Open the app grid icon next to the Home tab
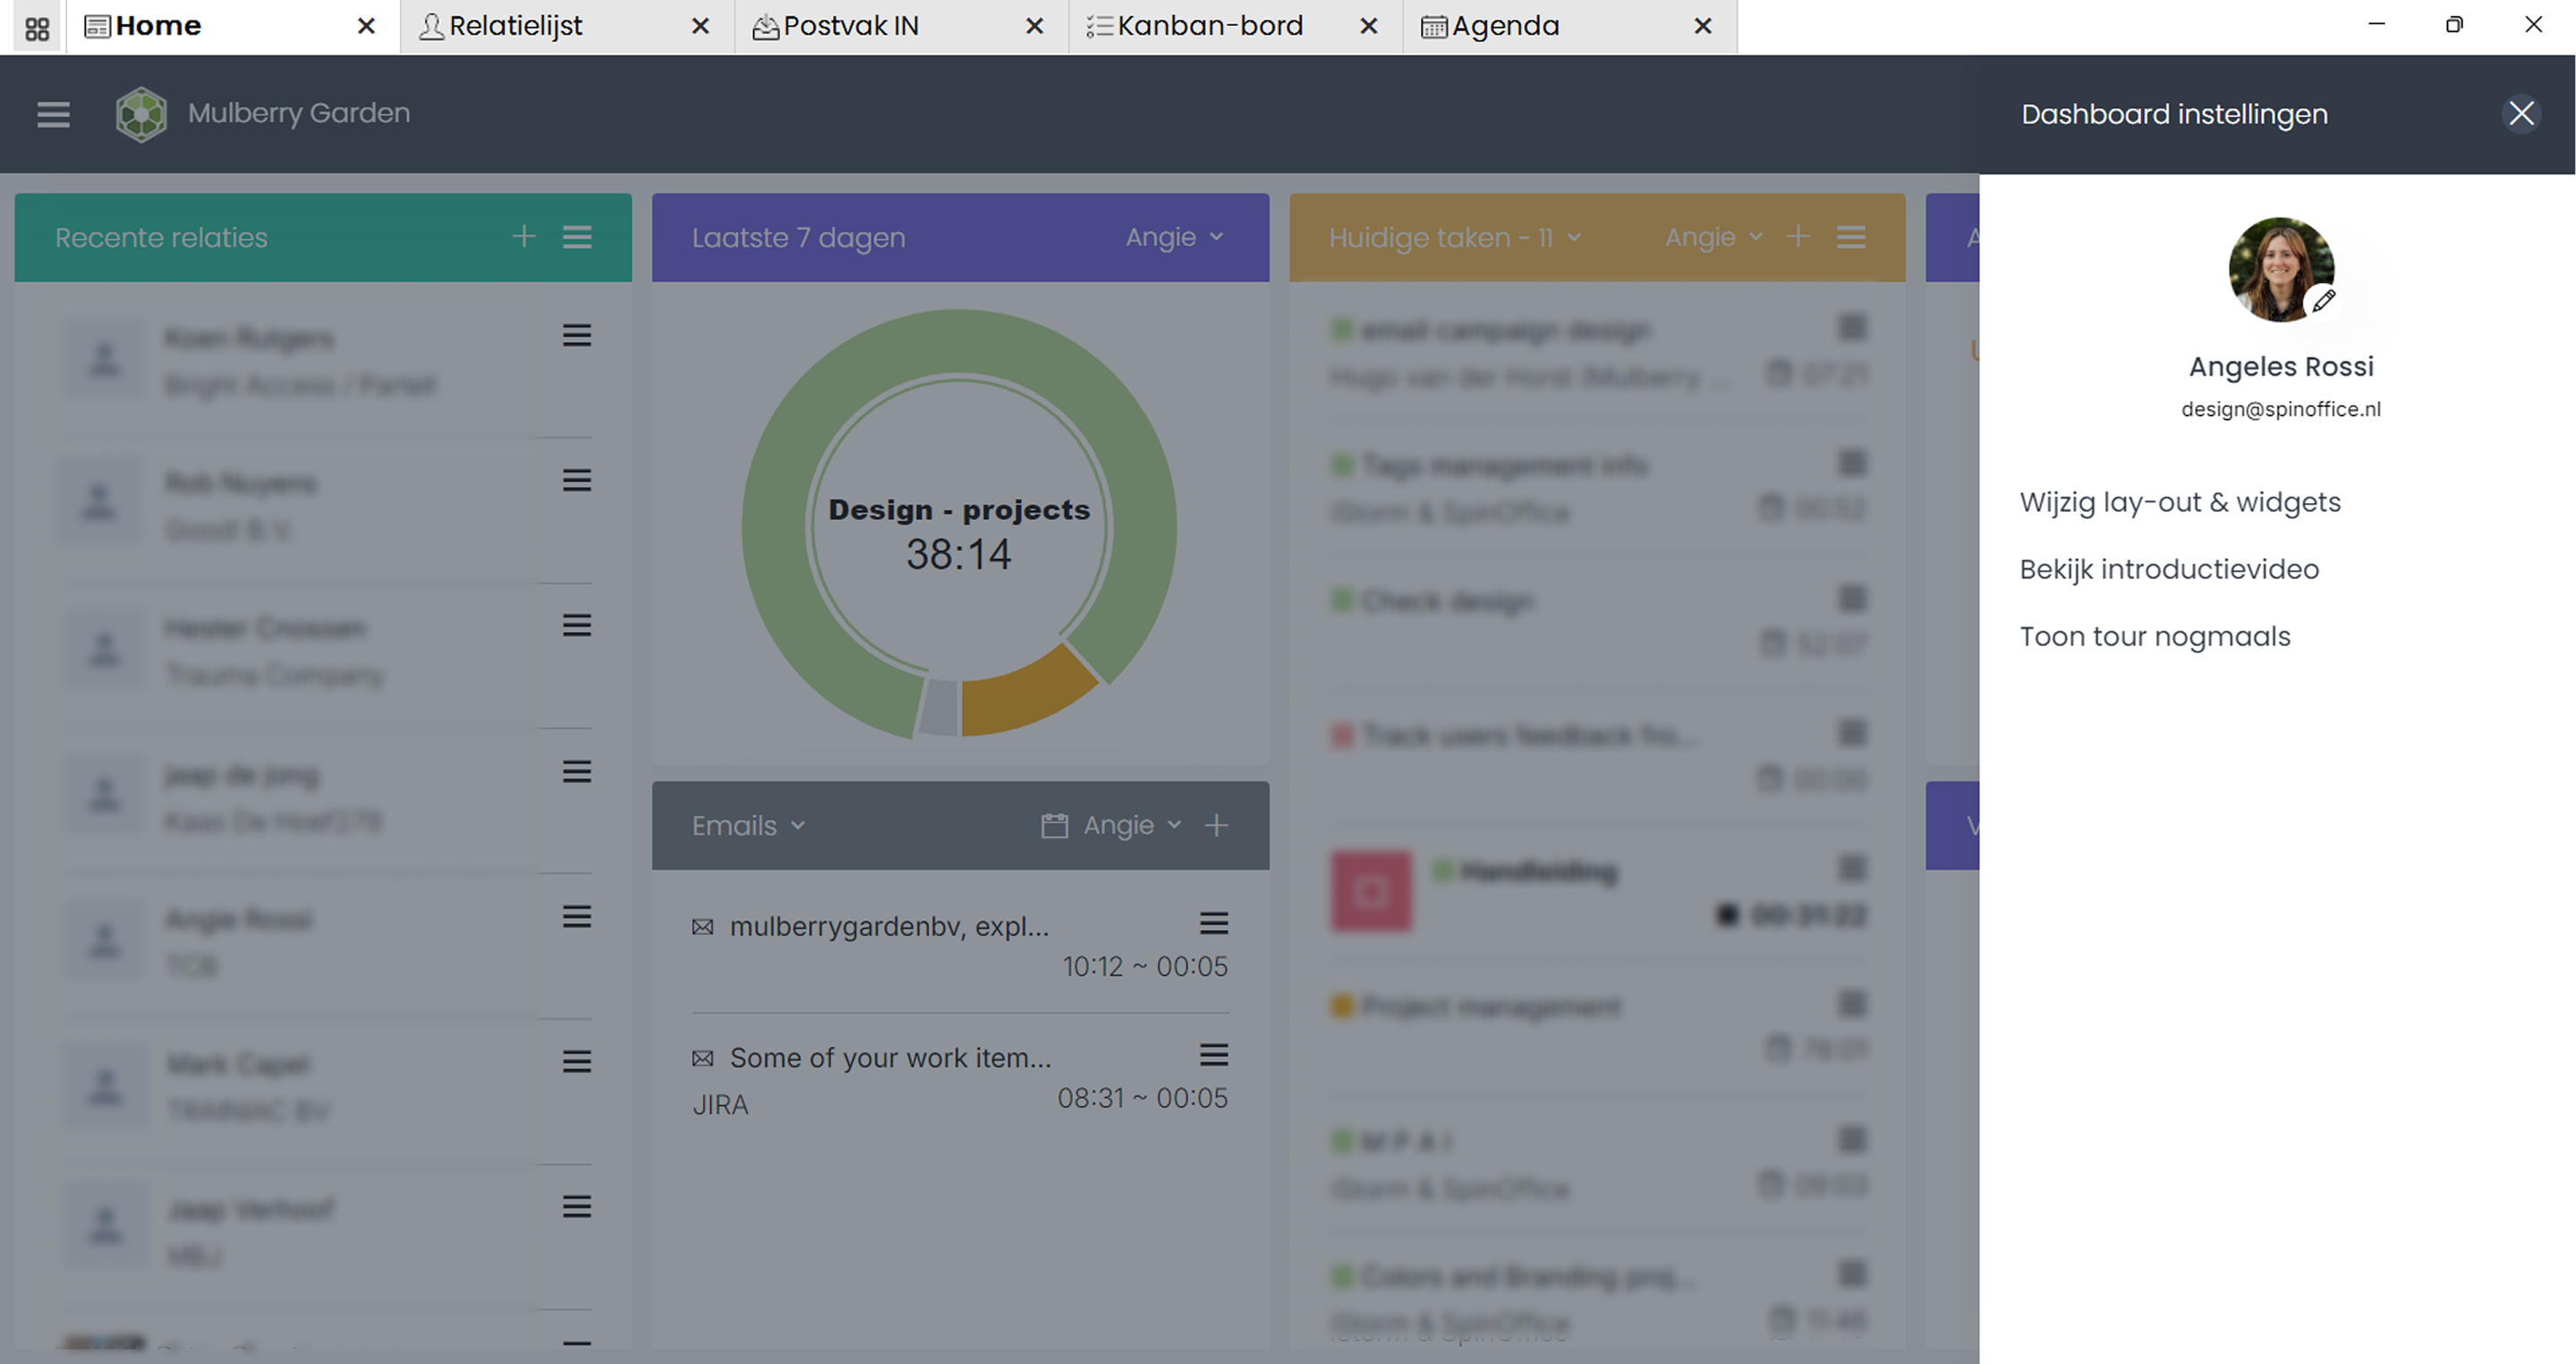This screenshot has width=2576, height=1364. pyautogui.click(x=37, y=27)
